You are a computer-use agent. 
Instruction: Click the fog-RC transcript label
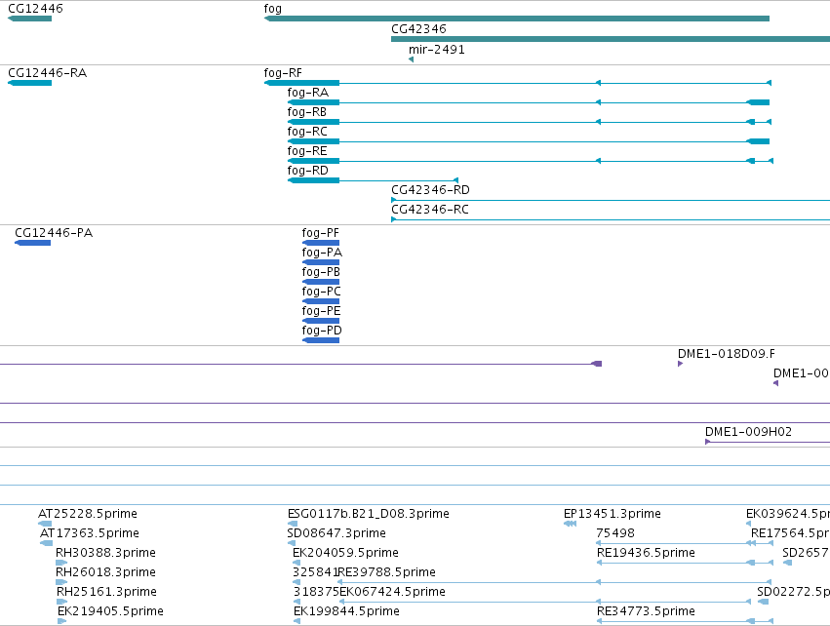pyautogui.click(x=307, y=132)
